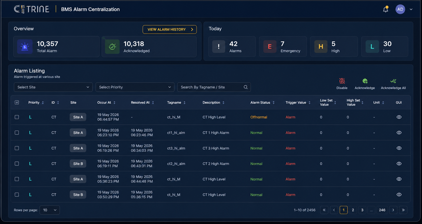The image size is (422, 224).
Task: Go to the previous page
Action: [x=334, y=210]
